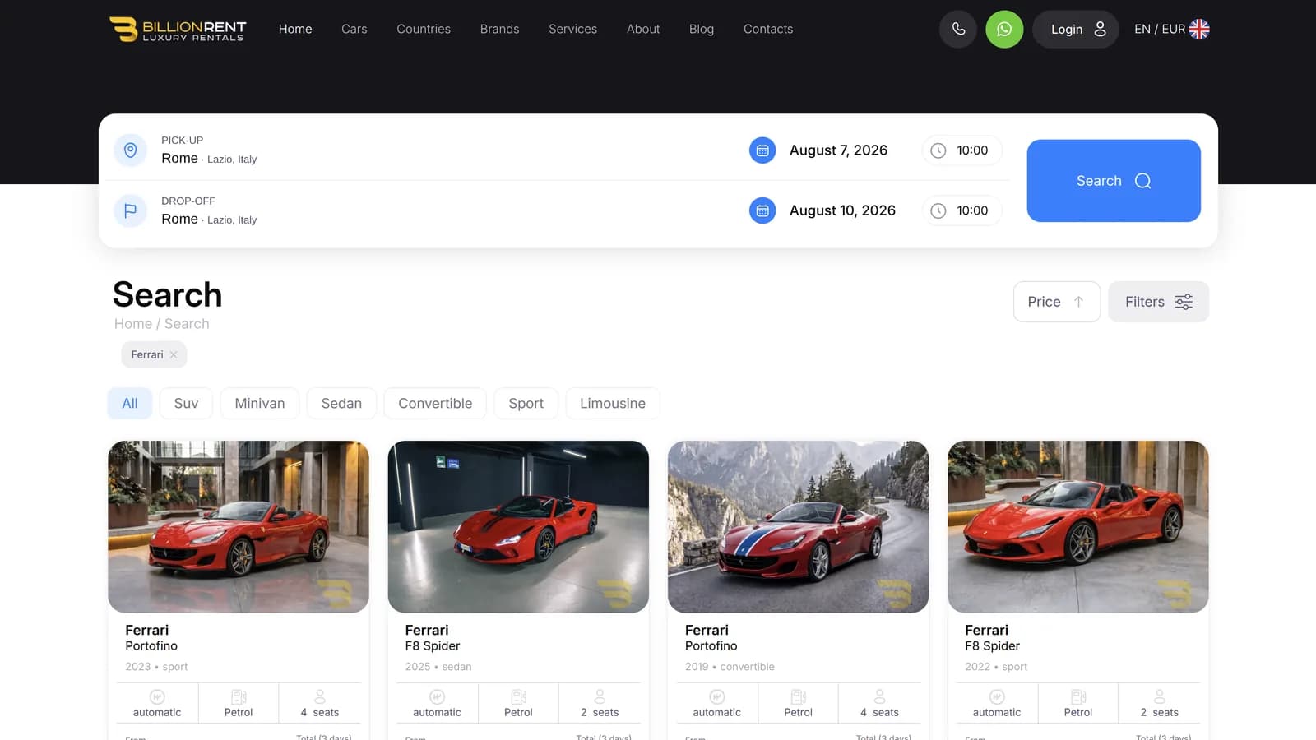
Task: Click transmission icon on 2023 Portofino card
Action: pos(157,696)
